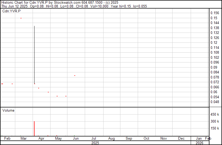Click the Historic Chart title line
This screenshot has height=145, width=222.
(60, 3)
